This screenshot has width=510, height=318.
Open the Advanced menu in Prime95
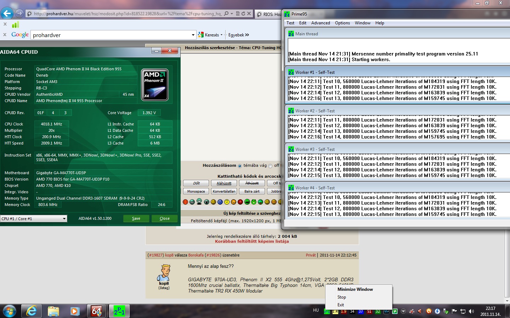coord(321,23)
